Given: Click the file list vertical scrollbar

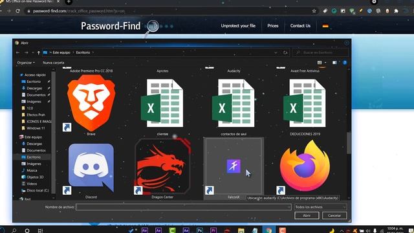Looking at the screenshot, I should pyautogui.click(x=349, y=142).
